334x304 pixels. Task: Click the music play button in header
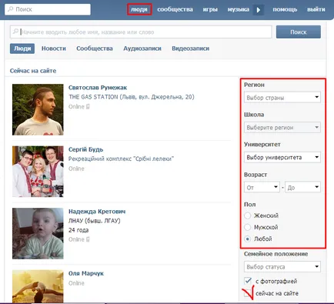coord(259,10)
